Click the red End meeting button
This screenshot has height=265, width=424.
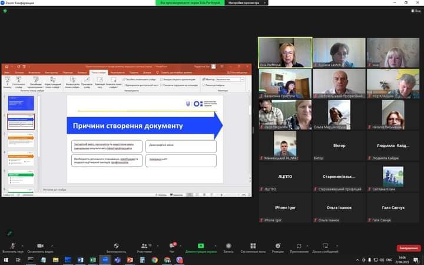tap(408, 248)
